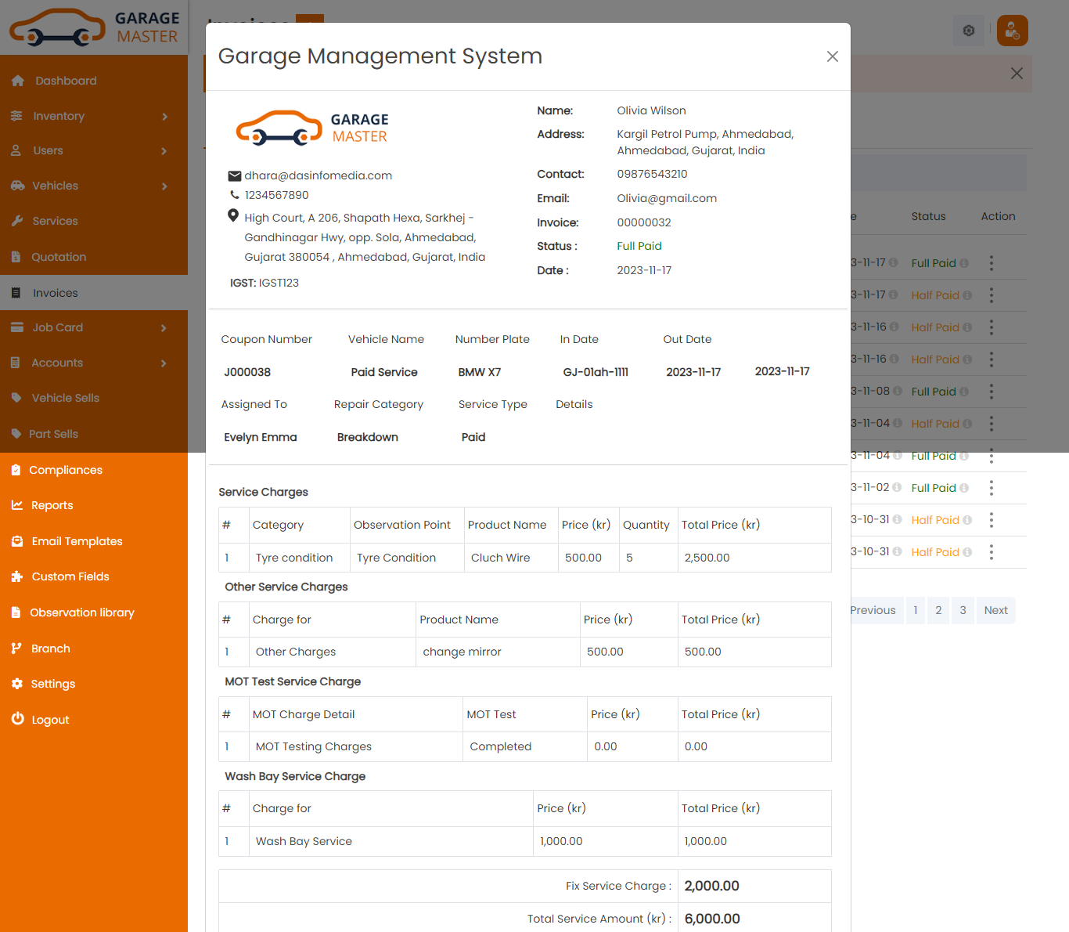Select the Reports chart icon
This screenshot has width=1069, height=932.
click(x=18, y=505)
